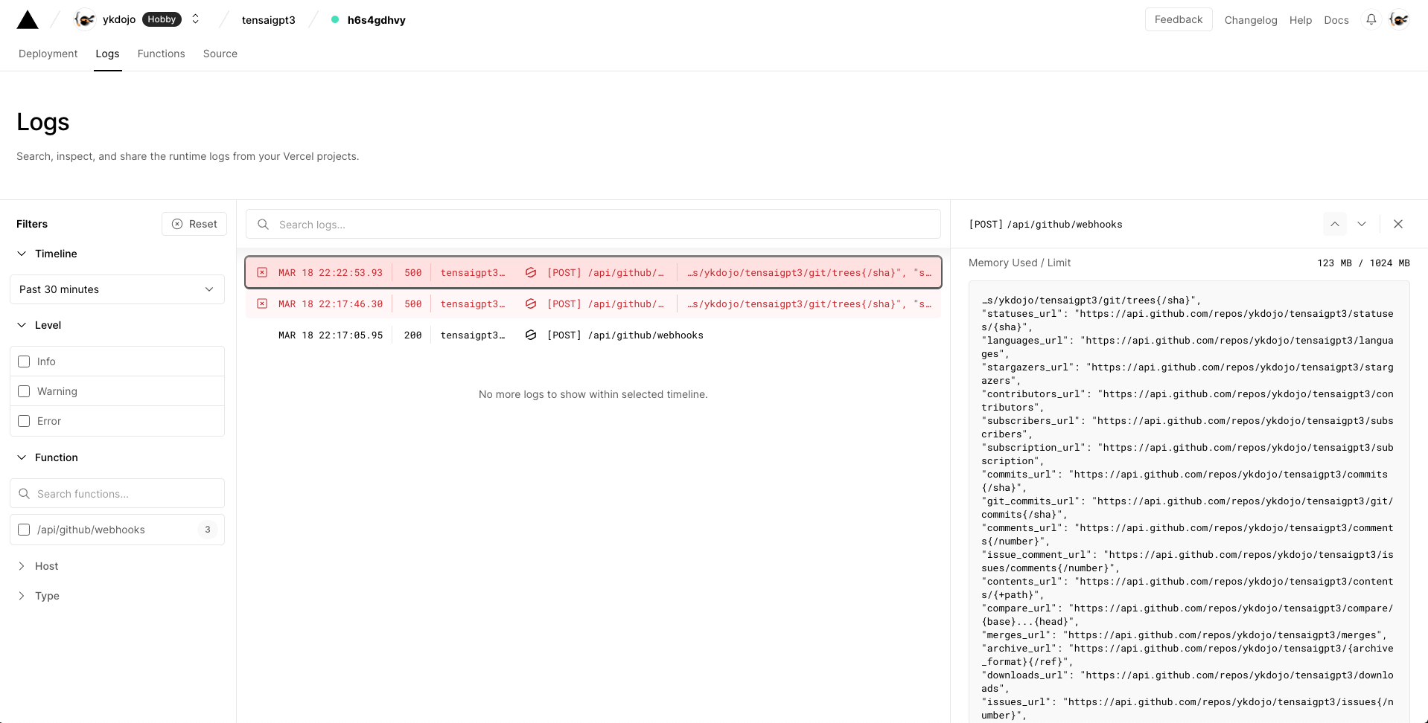
Task: Click the "merges_url" line in log output
Action: [x=1184, y=634]
